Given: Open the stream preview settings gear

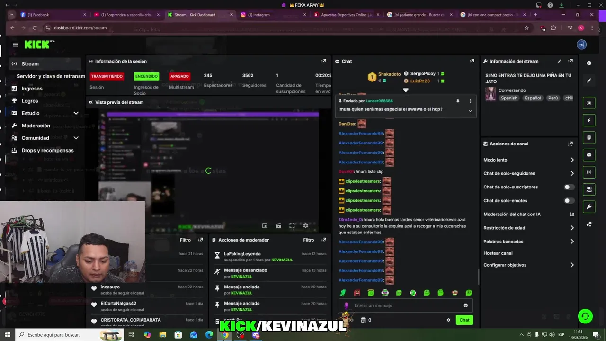Looking at the screenshot, I should coord(305,226).
